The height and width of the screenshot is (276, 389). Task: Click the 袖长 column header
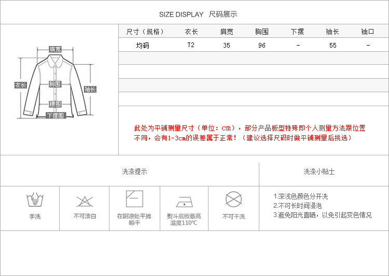point(332,32)
